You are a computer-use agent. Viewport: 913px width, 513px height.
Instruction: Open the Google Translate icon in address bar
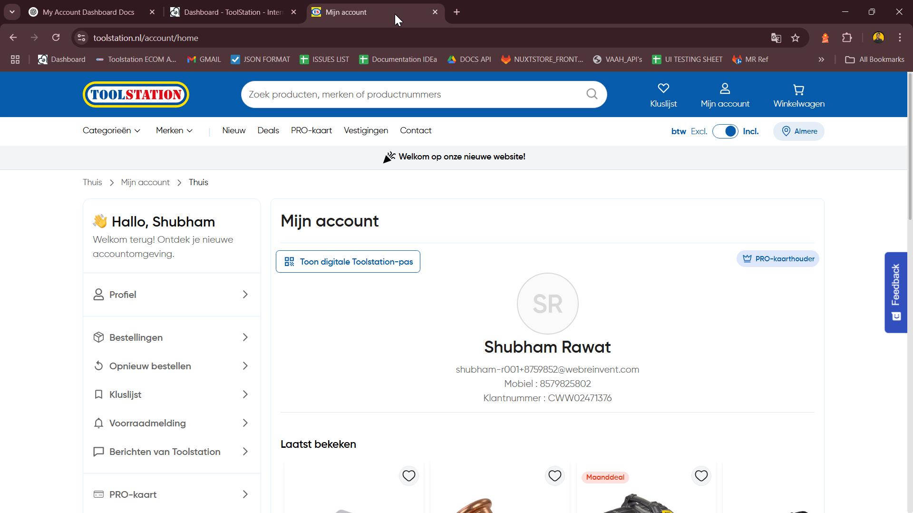[x=776, y=38]
